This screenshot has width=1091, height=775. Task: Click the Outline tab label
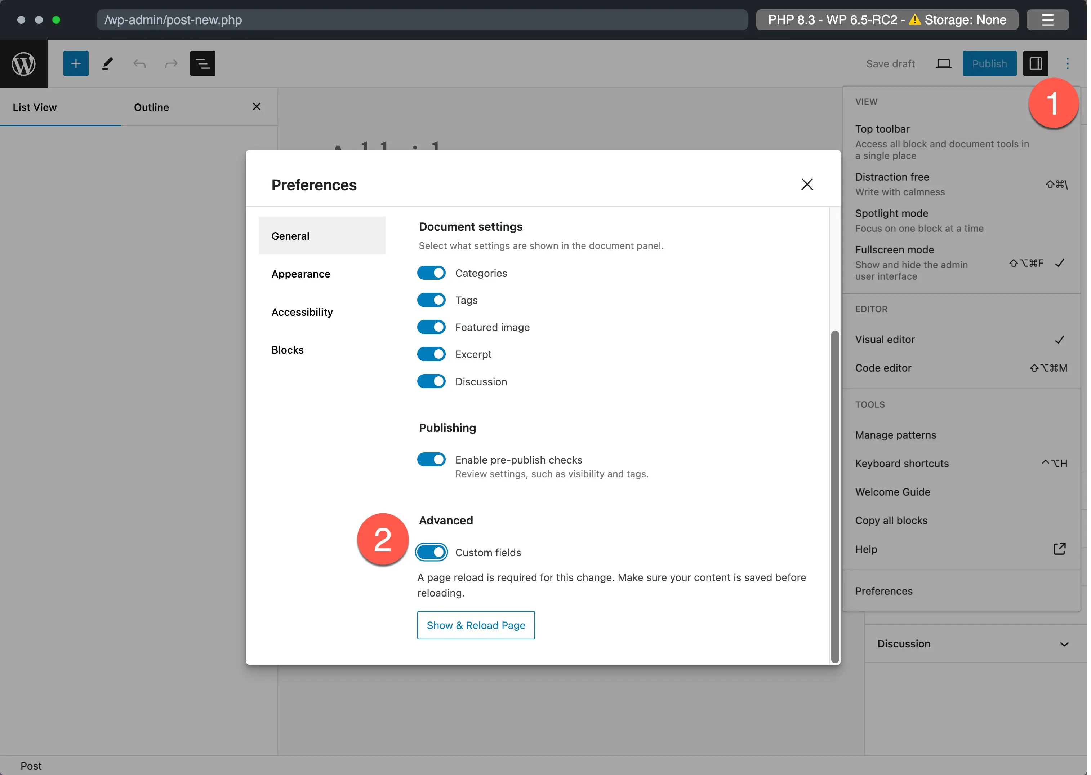coord(152,107)
